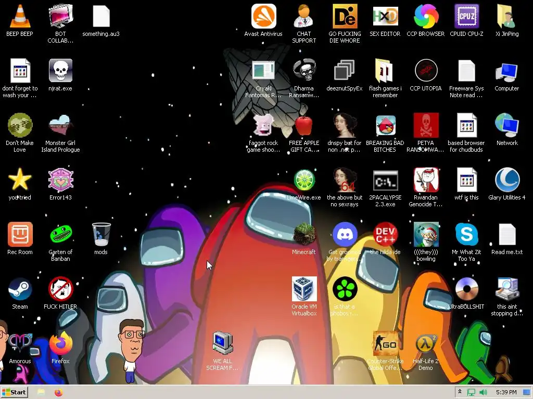Open the network tray icon
This screenshot has height=399, width=533.
point(471,393)
